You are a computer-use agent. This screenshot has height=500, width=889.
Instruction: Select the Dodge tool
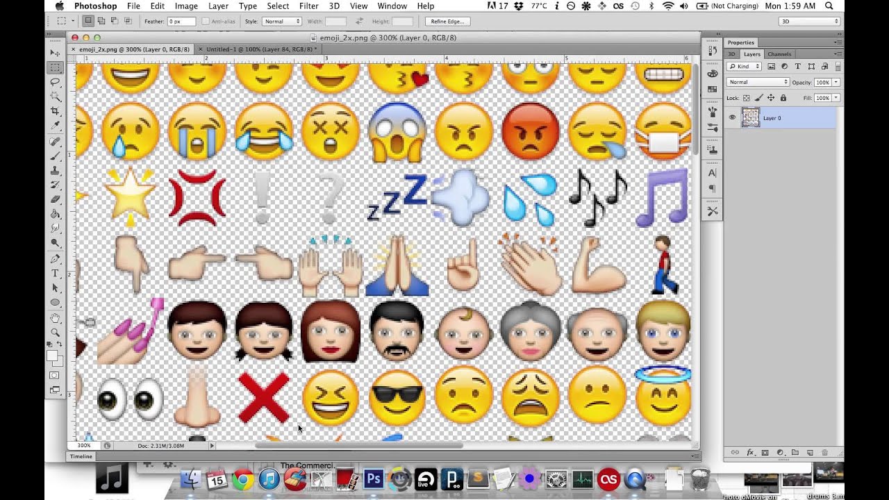(55, 243)
